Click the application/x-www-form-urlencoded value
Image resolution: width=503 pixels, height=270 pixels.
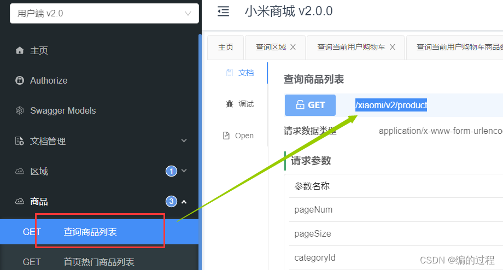[x=441, y=131]
